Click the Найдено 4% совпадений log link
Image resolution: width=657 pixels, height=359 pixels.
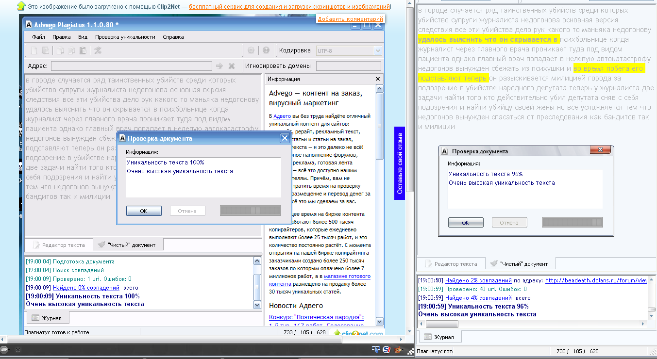click(x=478, y=298)
